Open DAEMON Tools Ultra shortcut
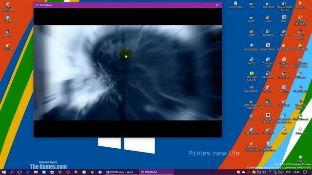Image resolution: width=312 pixels, height=175 pixels. [300, 20]
